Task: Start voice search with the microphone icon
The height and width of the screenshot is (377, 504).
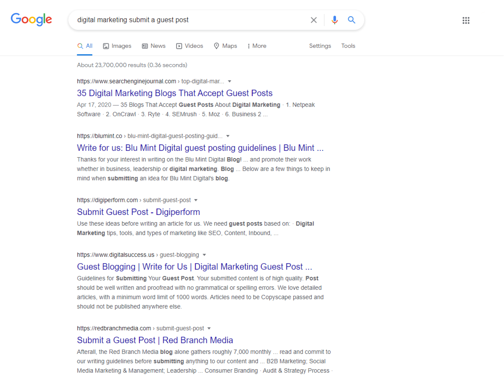Action: (x=334, y=20)
